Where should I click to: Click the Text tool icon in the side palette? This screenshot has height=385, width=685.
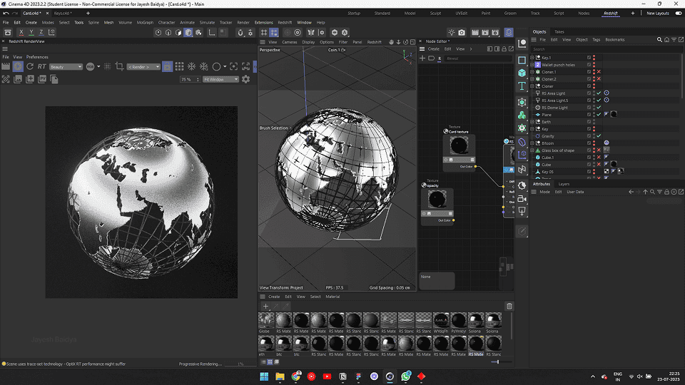[522, 86]
